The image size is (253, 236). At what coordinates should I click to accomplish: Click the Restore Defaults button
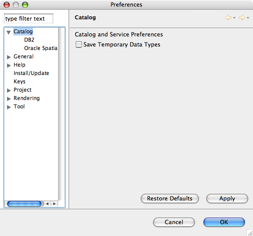pyautogui.click(x=170, y=199)
